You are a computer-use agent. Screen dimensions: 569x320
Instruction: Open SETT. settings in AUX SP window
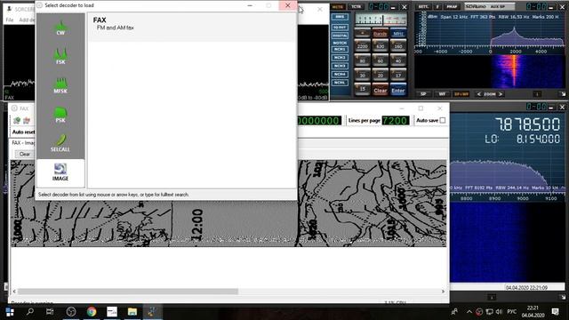coord(423,7)
